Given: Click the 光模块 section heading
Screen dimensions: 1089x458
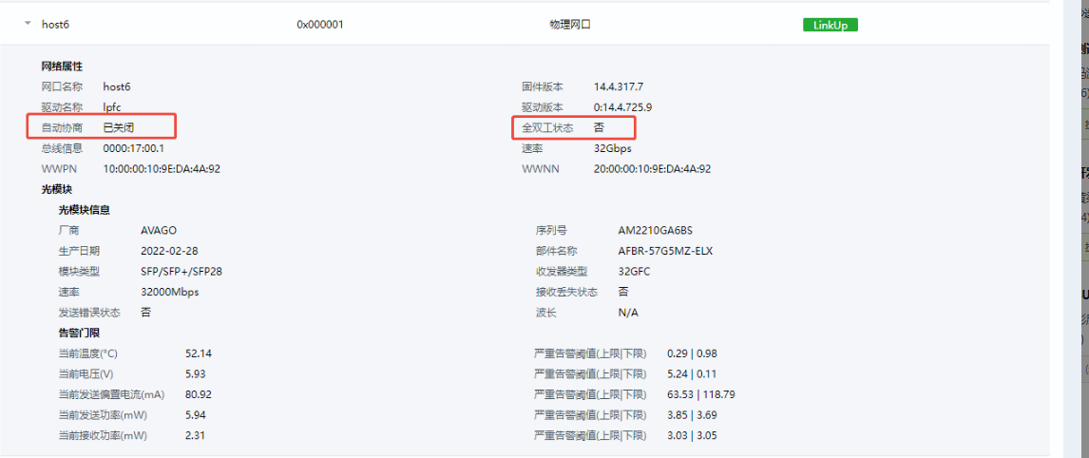Looking at the screenshot, I should [56, 189].
